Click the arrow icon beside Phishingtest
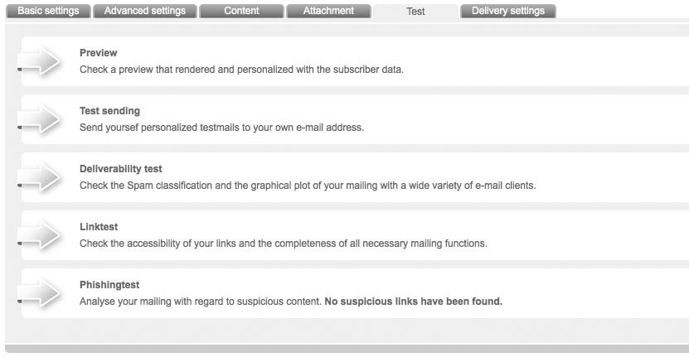Image resolution: width=689 pixels, height=357 pixels. tap(41, 293)
